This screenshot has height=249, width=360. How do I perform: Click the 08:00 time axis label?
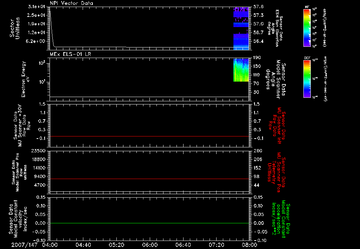(x=249, y=245)
